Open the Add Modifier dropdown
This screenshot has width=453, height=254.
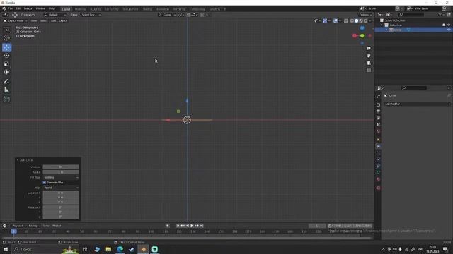click(x=417, y=104)
